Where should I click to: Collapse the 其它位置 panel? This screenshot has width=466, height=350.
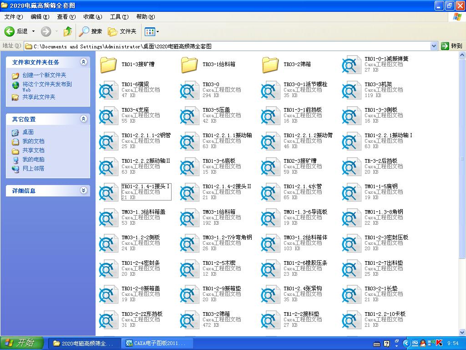(83, 119)
